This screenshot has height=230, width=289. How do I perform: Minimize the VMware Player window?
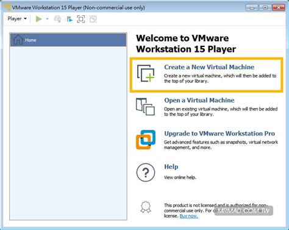point(252,8)
